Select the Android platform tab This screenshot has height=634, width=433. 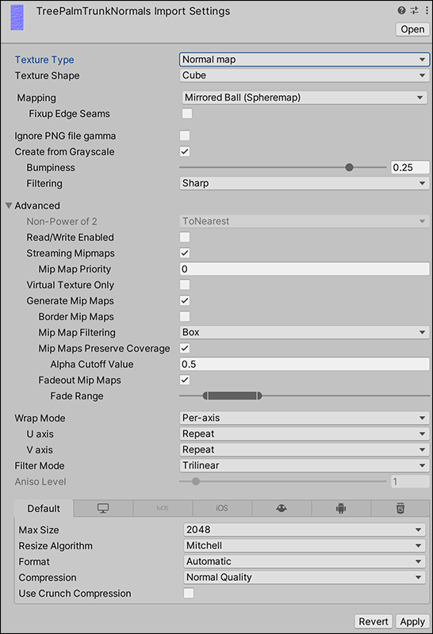(x=341, y=508)
